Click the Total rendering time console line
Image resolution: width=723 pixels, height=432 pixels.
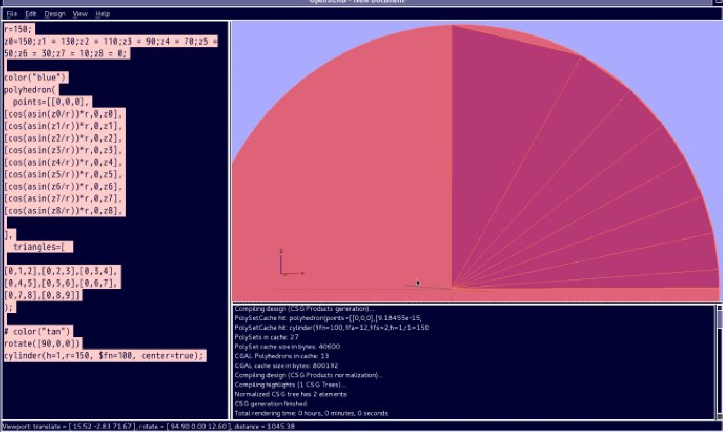311,413
